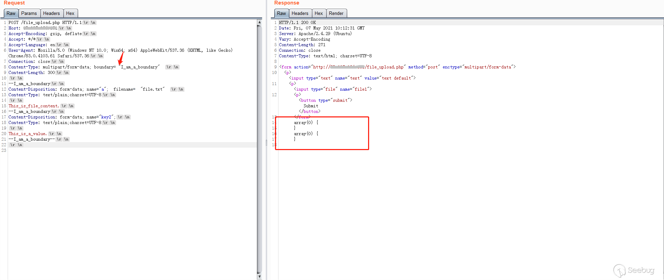The width and height of the screenshot is (664, 280).
Task: Click the filename "file.txt" text in request
Action: click(153, 89)
